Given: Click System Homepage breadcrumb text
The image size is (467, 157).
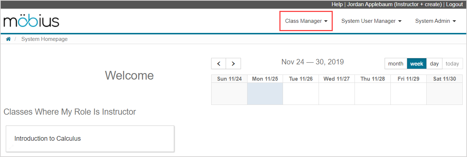Looking at the screenshot, I should pyautogui.click(x=44, y=39).
